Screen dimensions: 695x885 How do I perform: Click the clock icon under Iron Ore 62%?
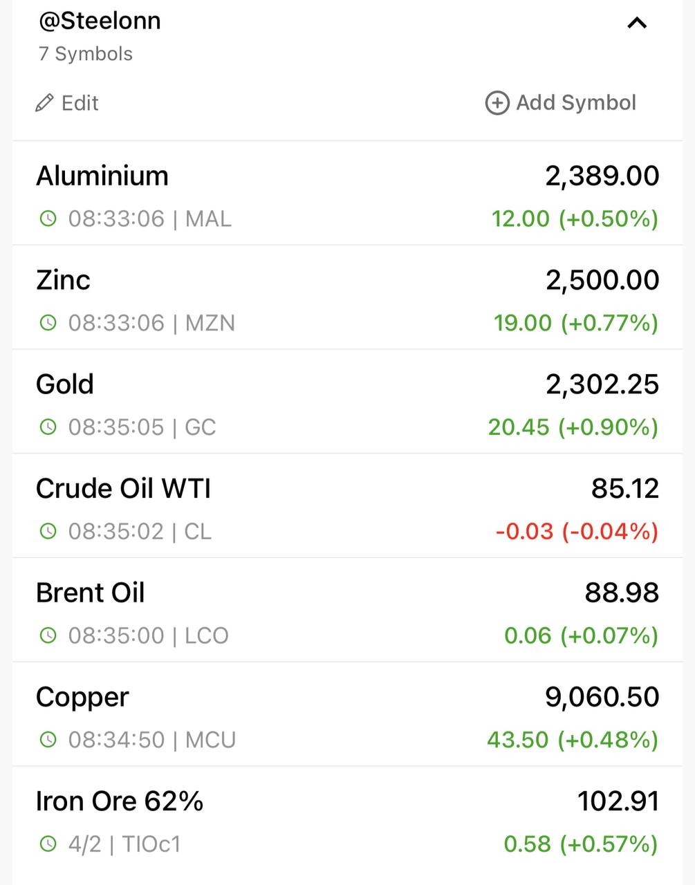[48, 844]
